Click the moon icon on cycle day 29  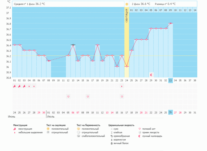(x=151, y=74)
